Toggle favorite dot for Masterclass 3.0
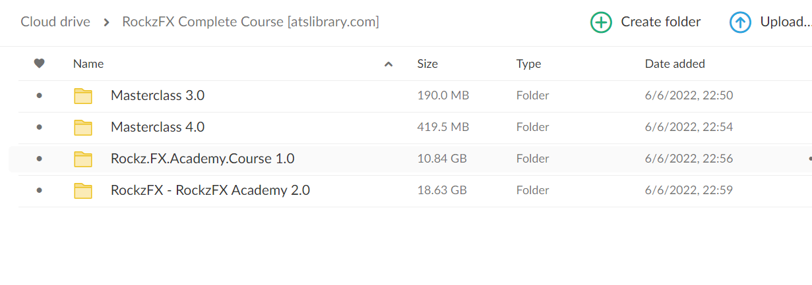 [x=40, y=95]
